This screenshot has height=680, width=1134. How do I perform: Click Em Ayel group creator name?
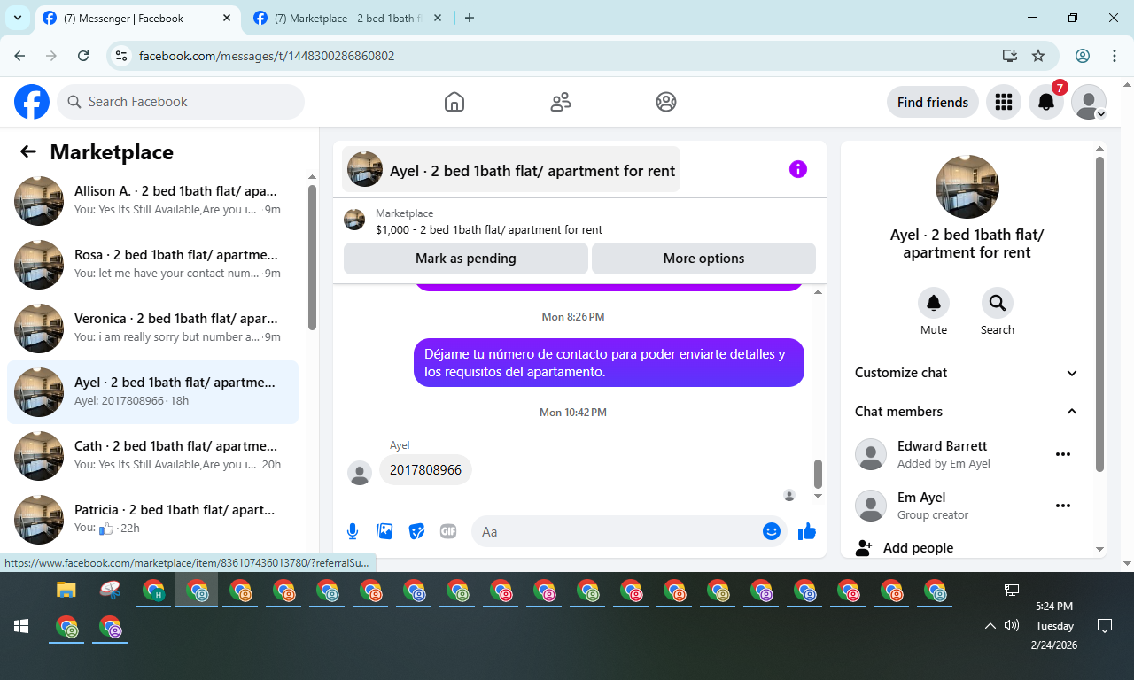click(921, 498)
